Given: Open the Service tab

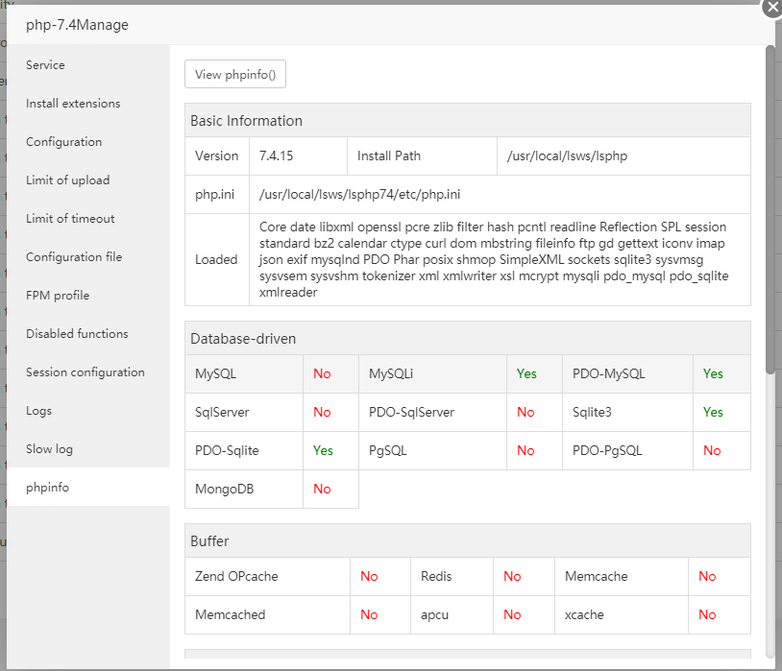Looking at the screenshot, I should coord(45,65).
